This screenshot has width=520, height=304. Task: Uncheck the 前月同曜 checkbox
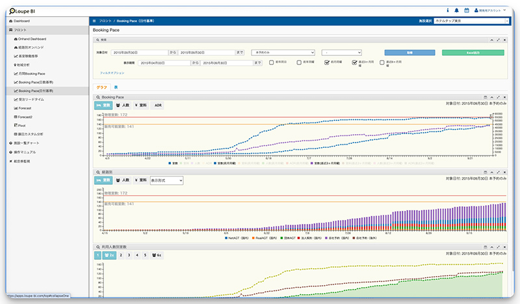pos(328,62)
